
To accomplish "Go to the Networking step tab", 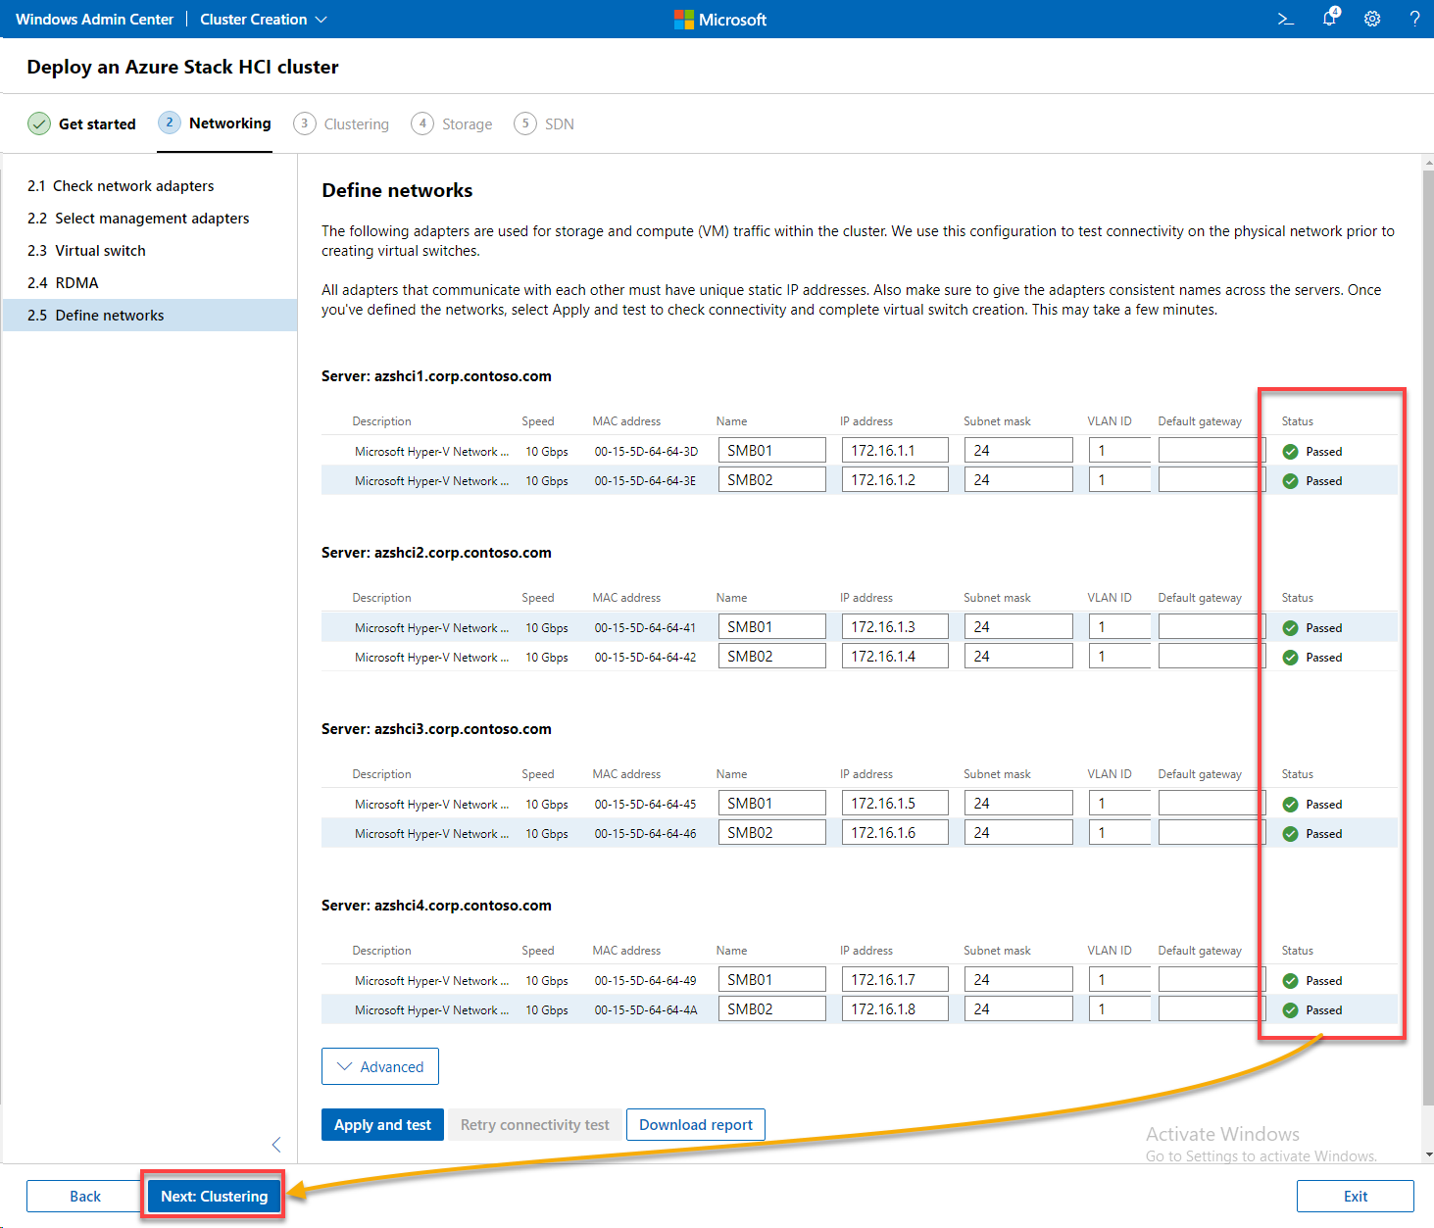I will coord(215,123).
